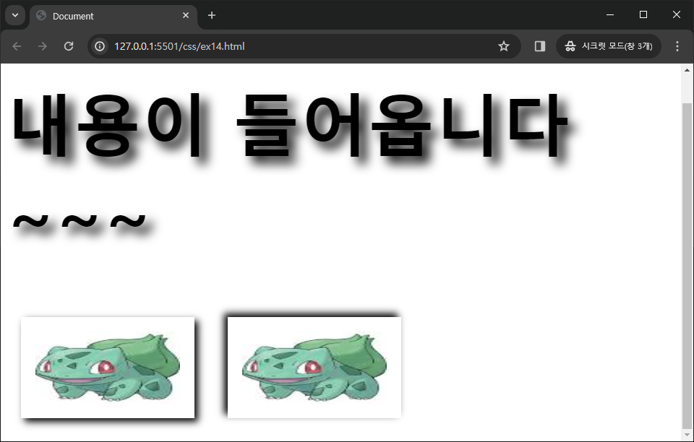View site information icon in the address bar

[100, 46]
